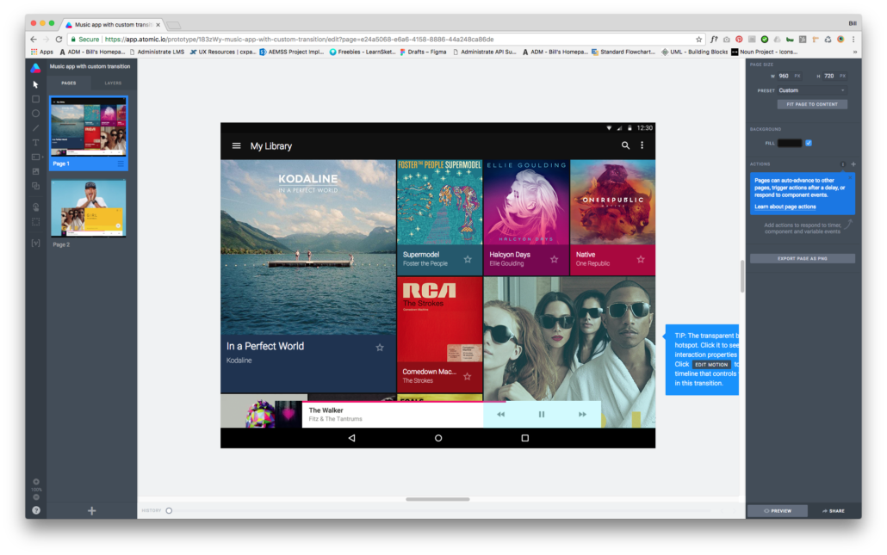Switch to the Layers tab
This screenshot has height=555, width=887.
point(113,83)
